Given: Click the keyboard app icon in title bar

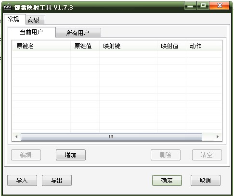Looking at the screenshot, I should (x=7, y=7).
